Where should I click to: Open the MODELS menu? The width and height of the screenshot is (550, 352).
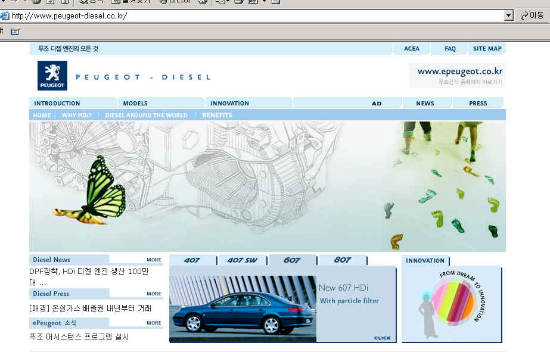135,104
